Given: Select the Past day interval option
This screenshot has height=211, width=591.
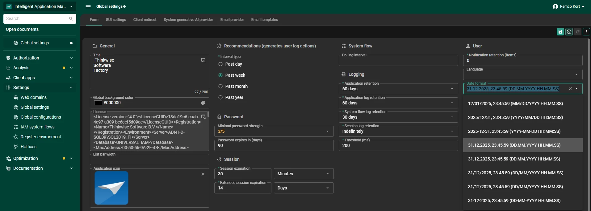Looking at the screenshot, I should click(x=220, y=64).
